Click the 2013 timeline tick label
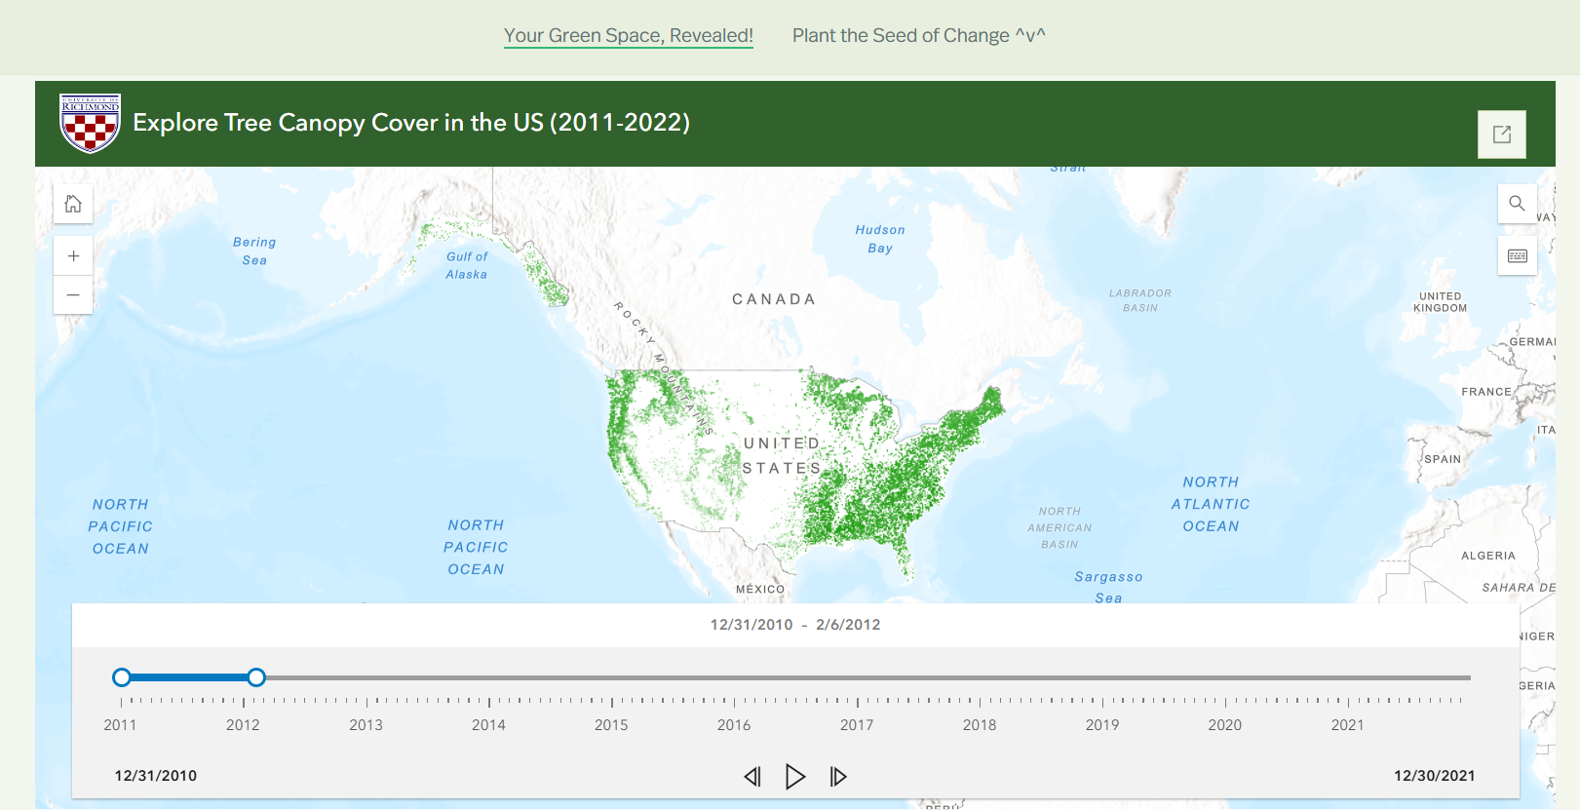Viewport: 1580px width, 810px height. coord(366,725)
